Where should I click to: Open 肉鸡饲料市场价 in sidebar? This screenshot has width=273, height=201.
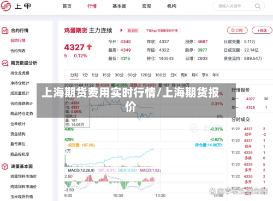click(x=23, y=186)
